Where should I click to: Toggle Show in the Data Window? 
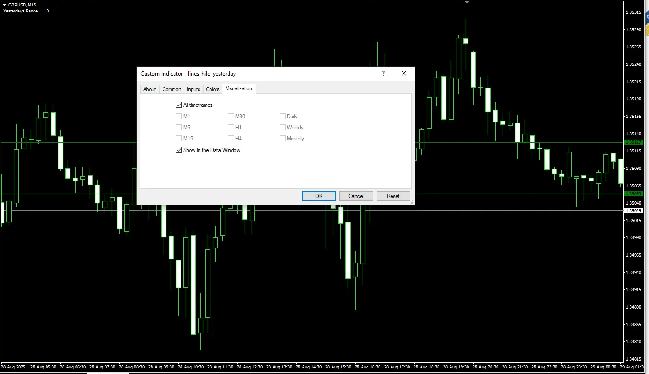pos(179,150)
